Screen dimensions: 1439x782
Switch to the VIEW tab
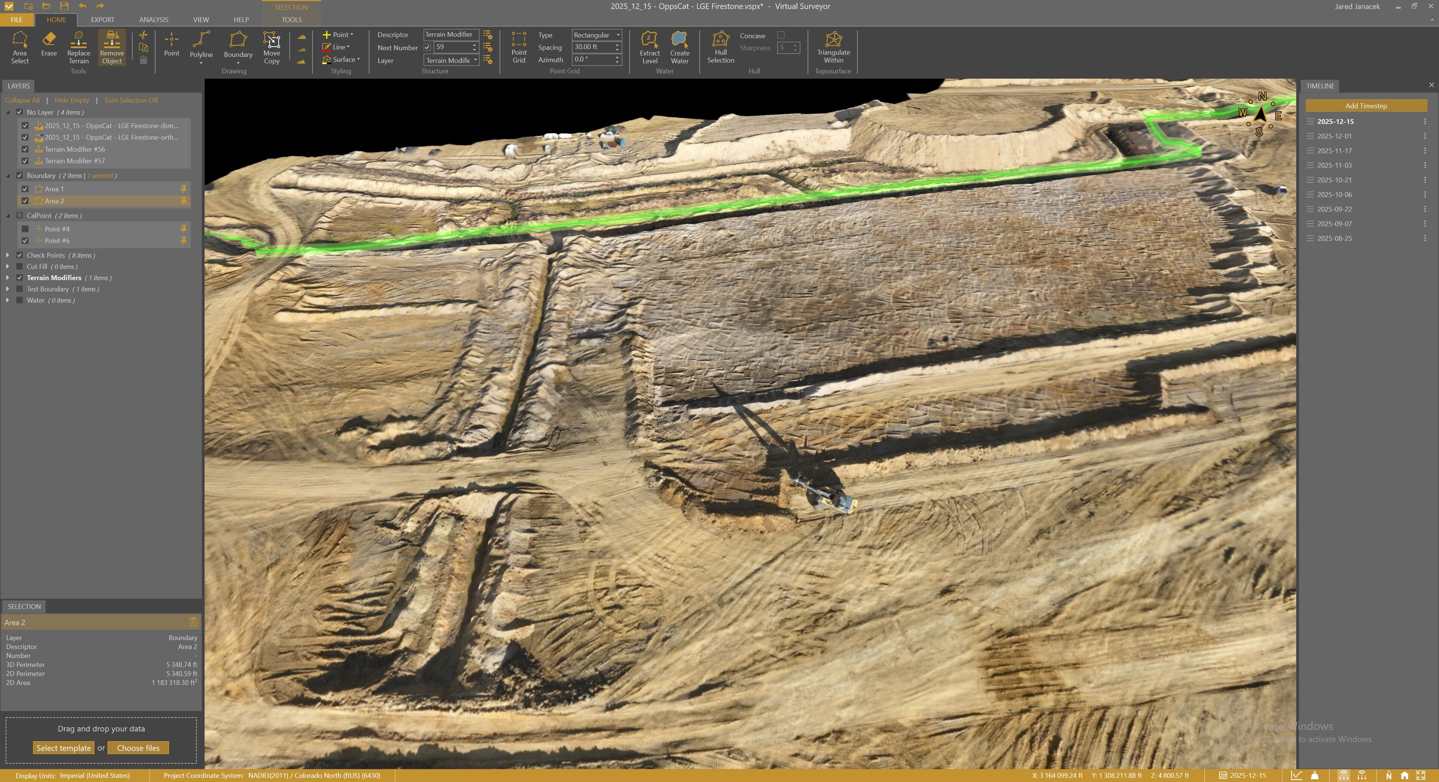[x=201, y=19]
